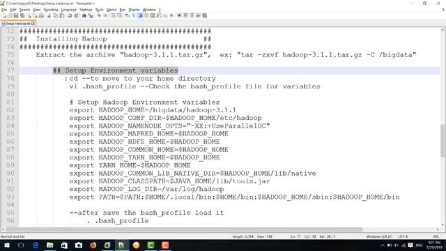
Task: Click 'UTF-8' encoding in status bar
Action: tap(403, 236)
